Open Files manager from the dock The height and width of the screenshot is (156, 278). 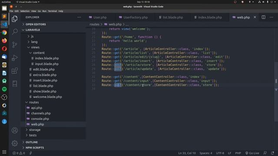pyautogui.click(x=4, y=8)
